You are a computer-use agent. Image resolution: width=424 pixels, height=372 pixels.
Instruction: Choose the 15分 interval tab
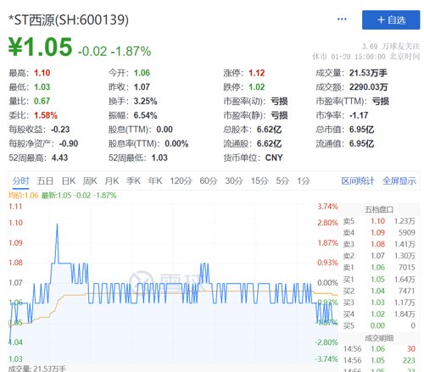coord(259,180)
